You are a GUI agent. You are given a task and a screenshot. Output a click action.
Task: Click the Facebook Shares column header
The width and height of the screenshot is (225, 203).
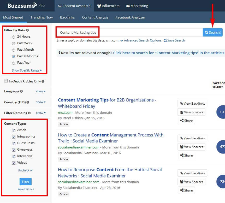point(218,85)
